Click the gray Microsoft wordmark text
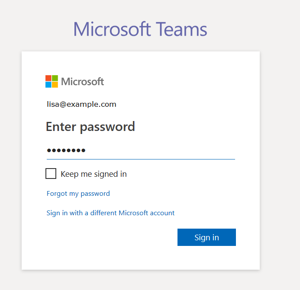300x290 pixels. pos(82,82)
